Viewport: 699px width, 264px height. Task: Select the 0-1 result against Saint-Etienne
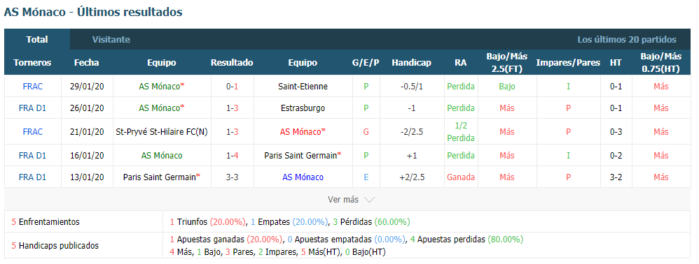coord(232,86)
